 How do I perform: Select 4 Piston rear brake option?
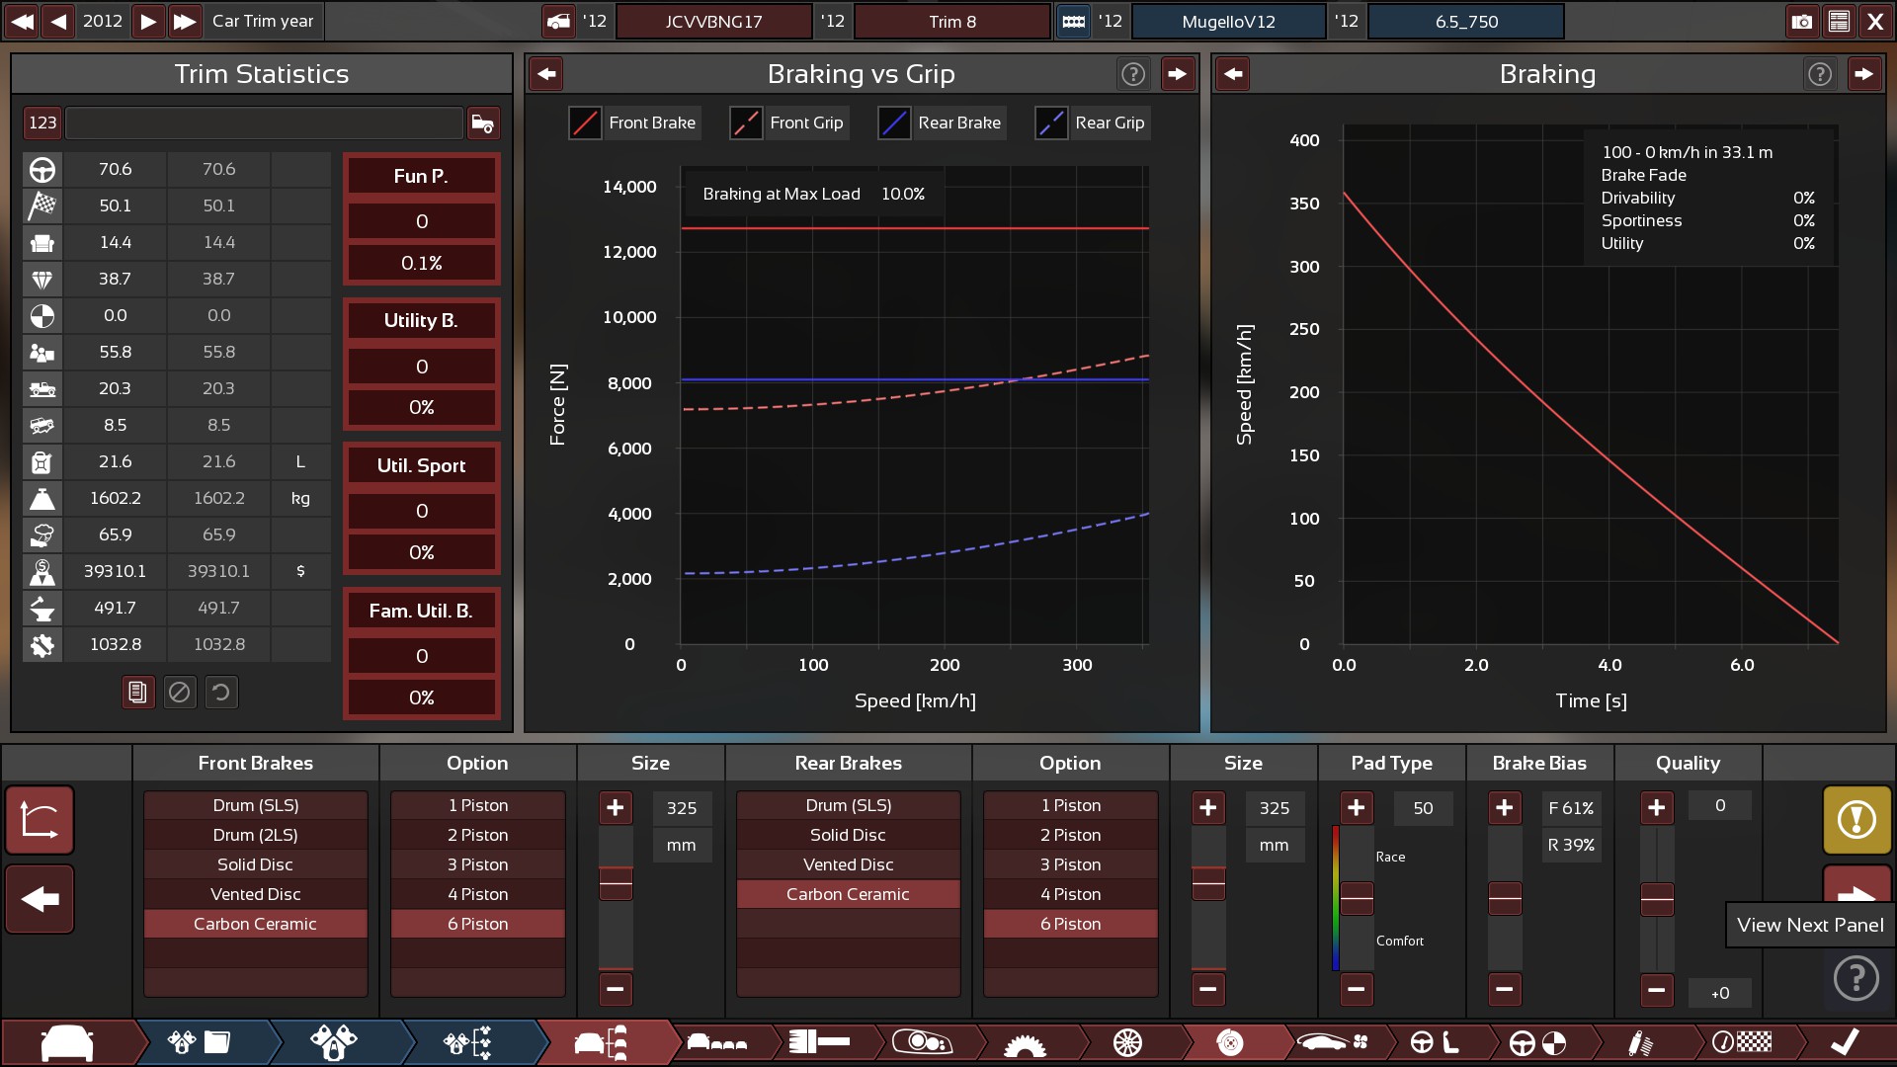pyautogui.click(x=1070, y=894)
